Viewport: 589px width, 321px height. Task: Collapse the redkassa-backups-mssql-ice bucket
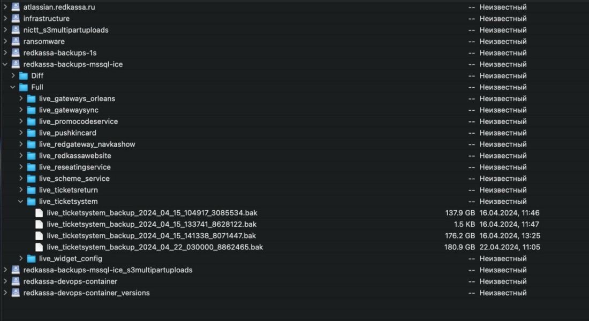5,64
